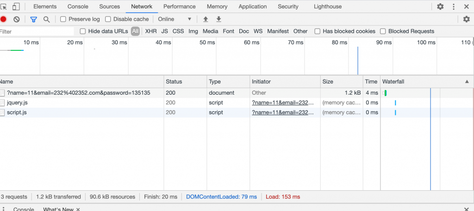
Task: Open DevTools settings gear in top bar
Action: coord(440,6)
